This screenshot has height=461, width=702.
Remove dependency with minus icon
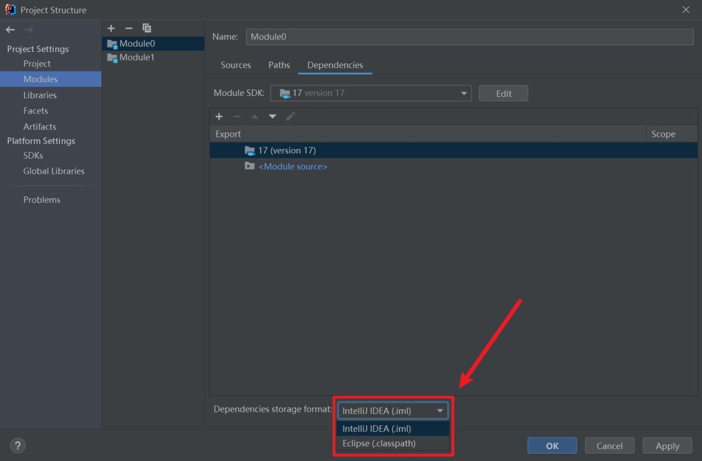coord(237,116)
